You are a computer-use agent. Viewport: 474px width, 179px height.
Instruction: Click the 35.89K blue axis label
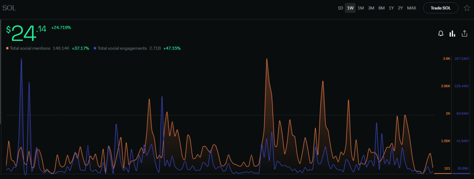[463, 168]
